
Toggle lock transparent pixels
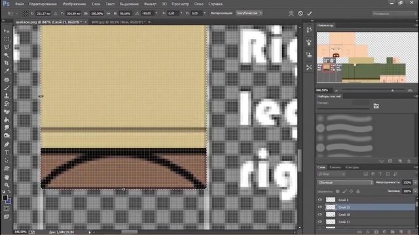[x=338, y=191]
